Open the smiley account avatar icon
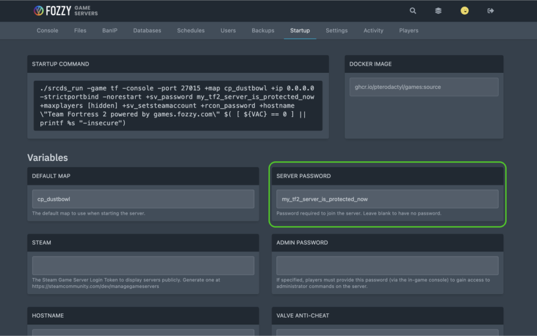The height and width of the screenshot is (336, 537). pos(464,10)
